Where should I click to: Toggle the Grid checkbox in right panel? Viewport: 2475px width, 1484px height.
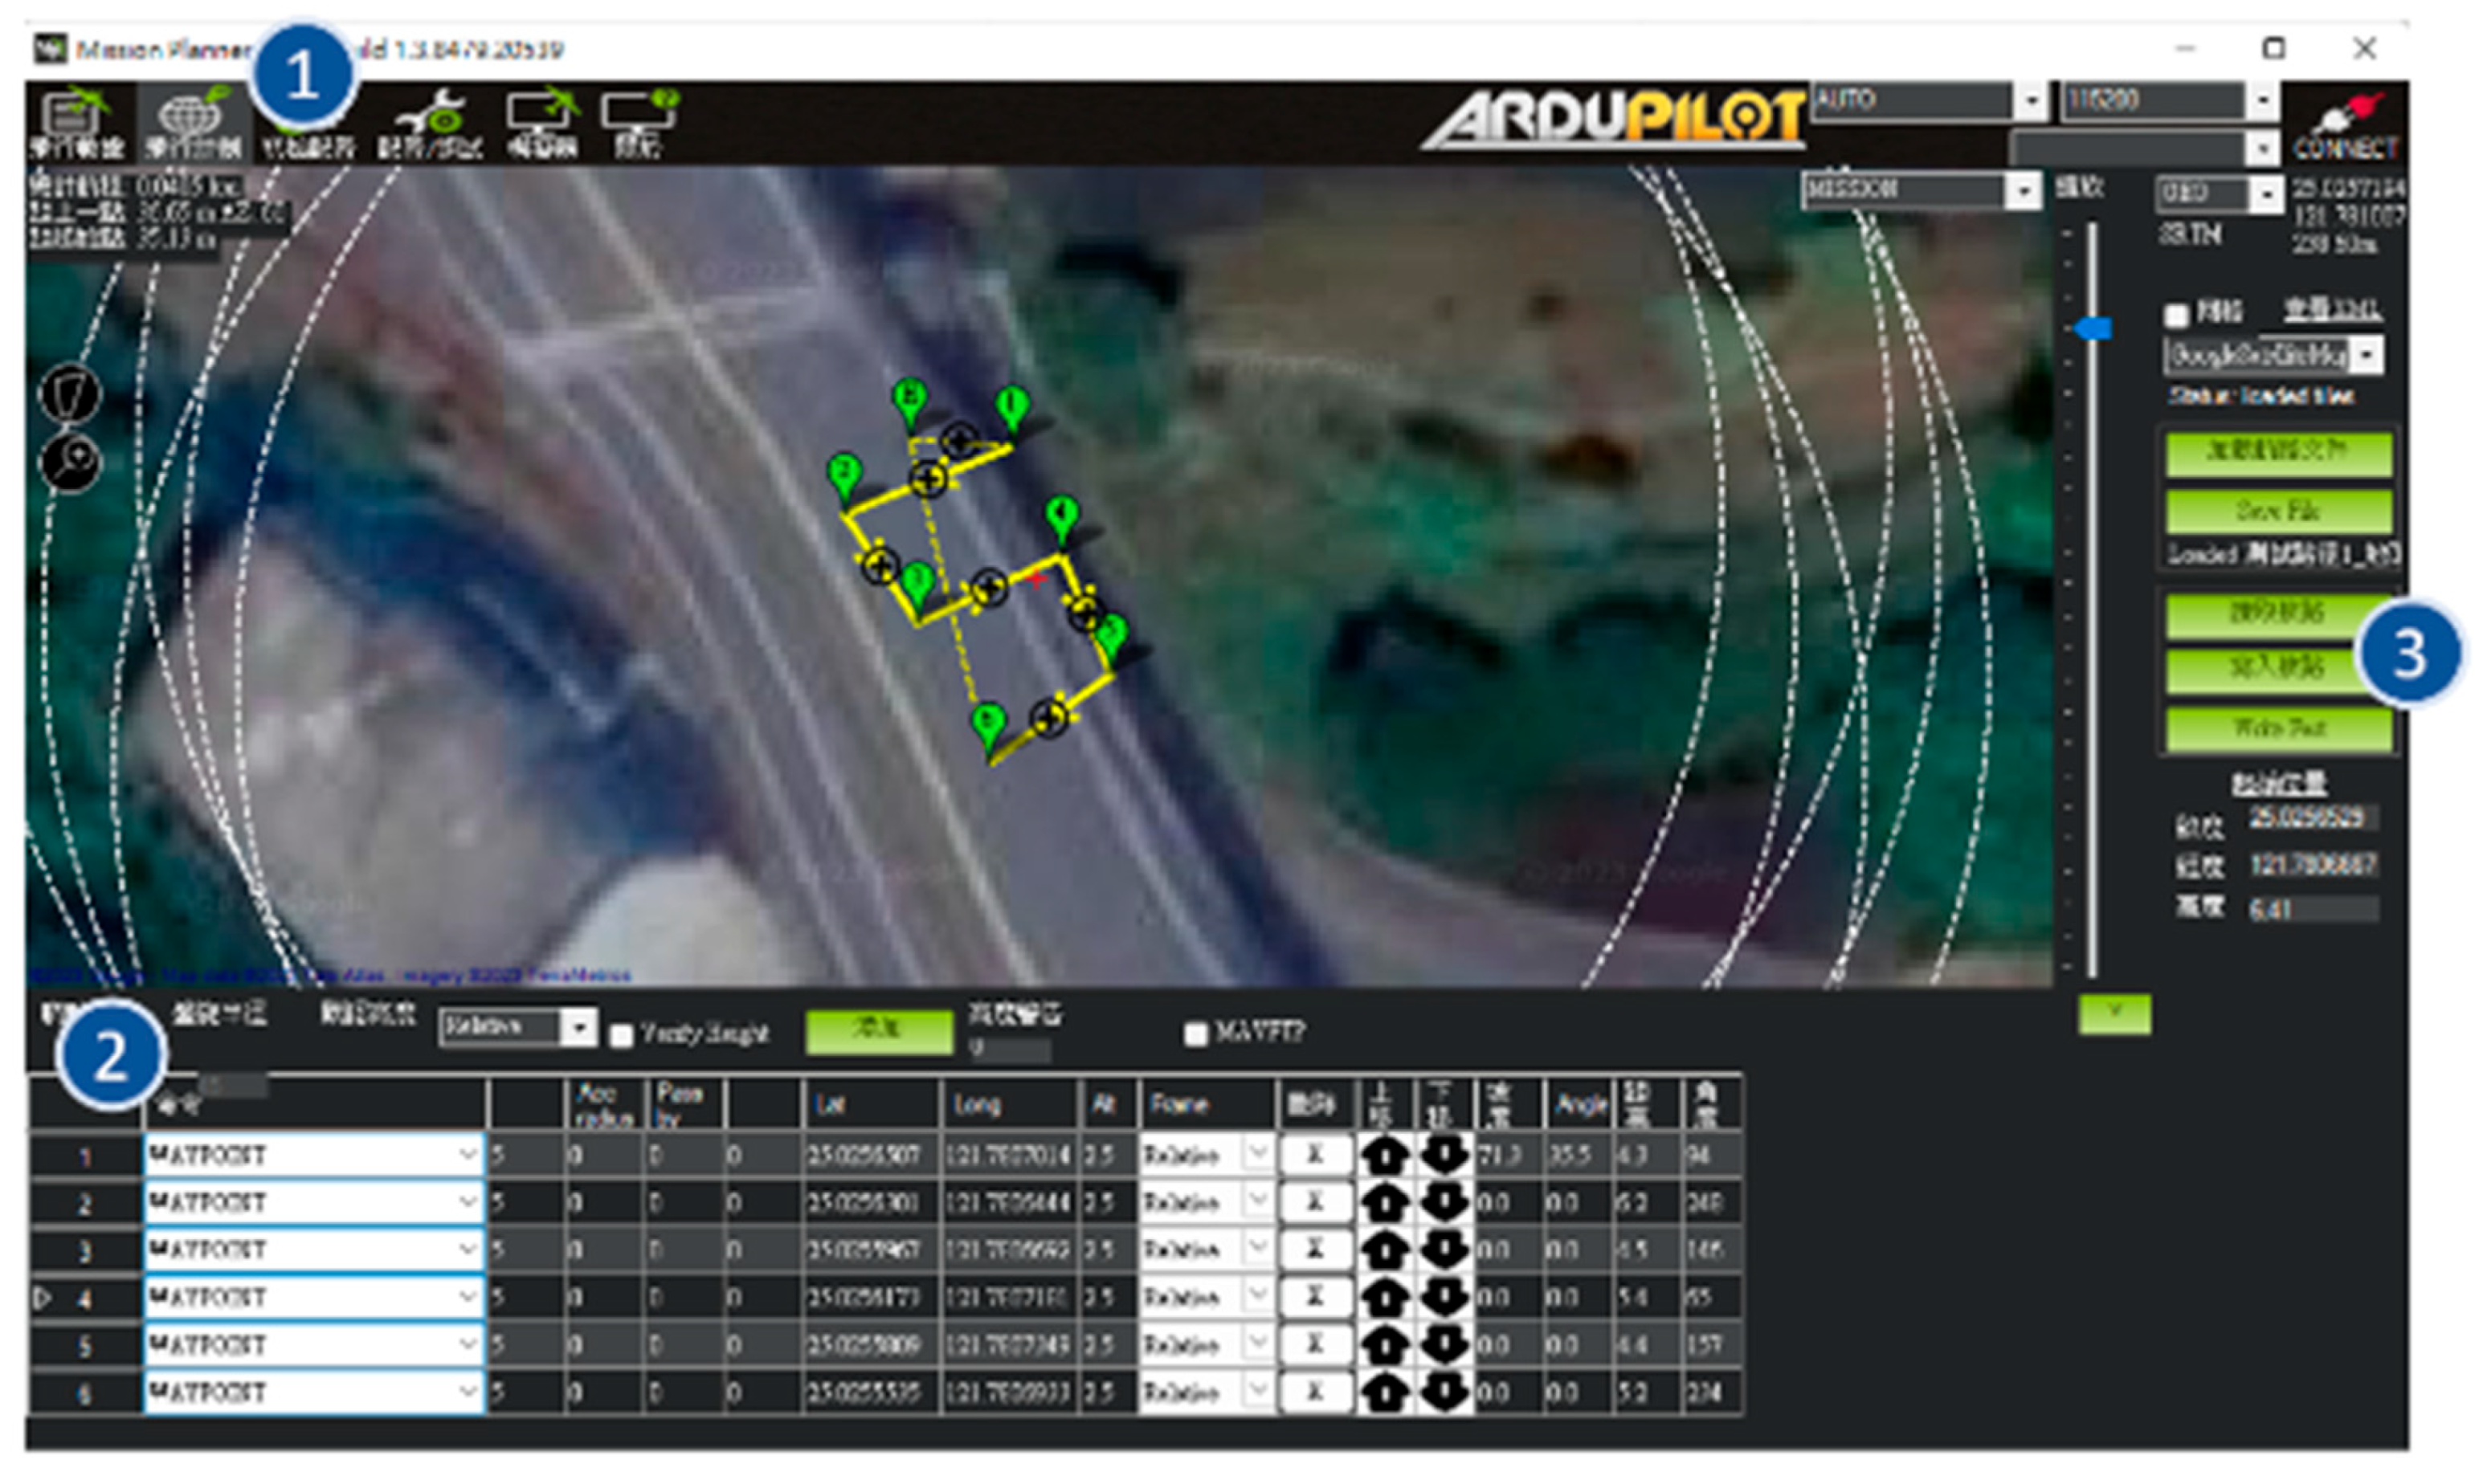pos(2176,315)
